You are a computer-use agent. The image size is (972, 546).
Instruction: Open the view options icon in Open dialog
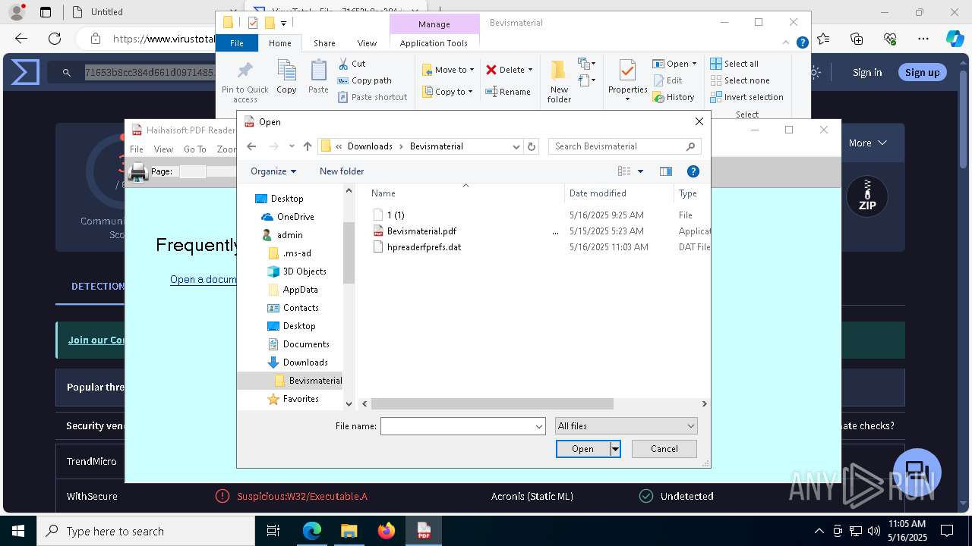pyautogui.click(x=624, y=171)
